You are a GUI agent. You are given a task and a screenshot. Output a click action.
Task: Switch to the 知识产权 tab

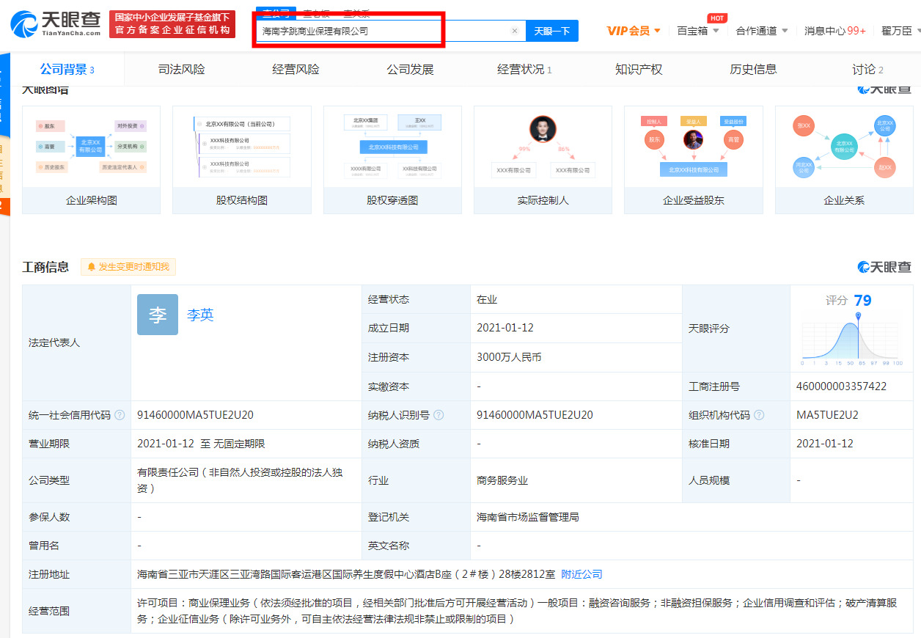pyautogui.click(x=639, y=70)
